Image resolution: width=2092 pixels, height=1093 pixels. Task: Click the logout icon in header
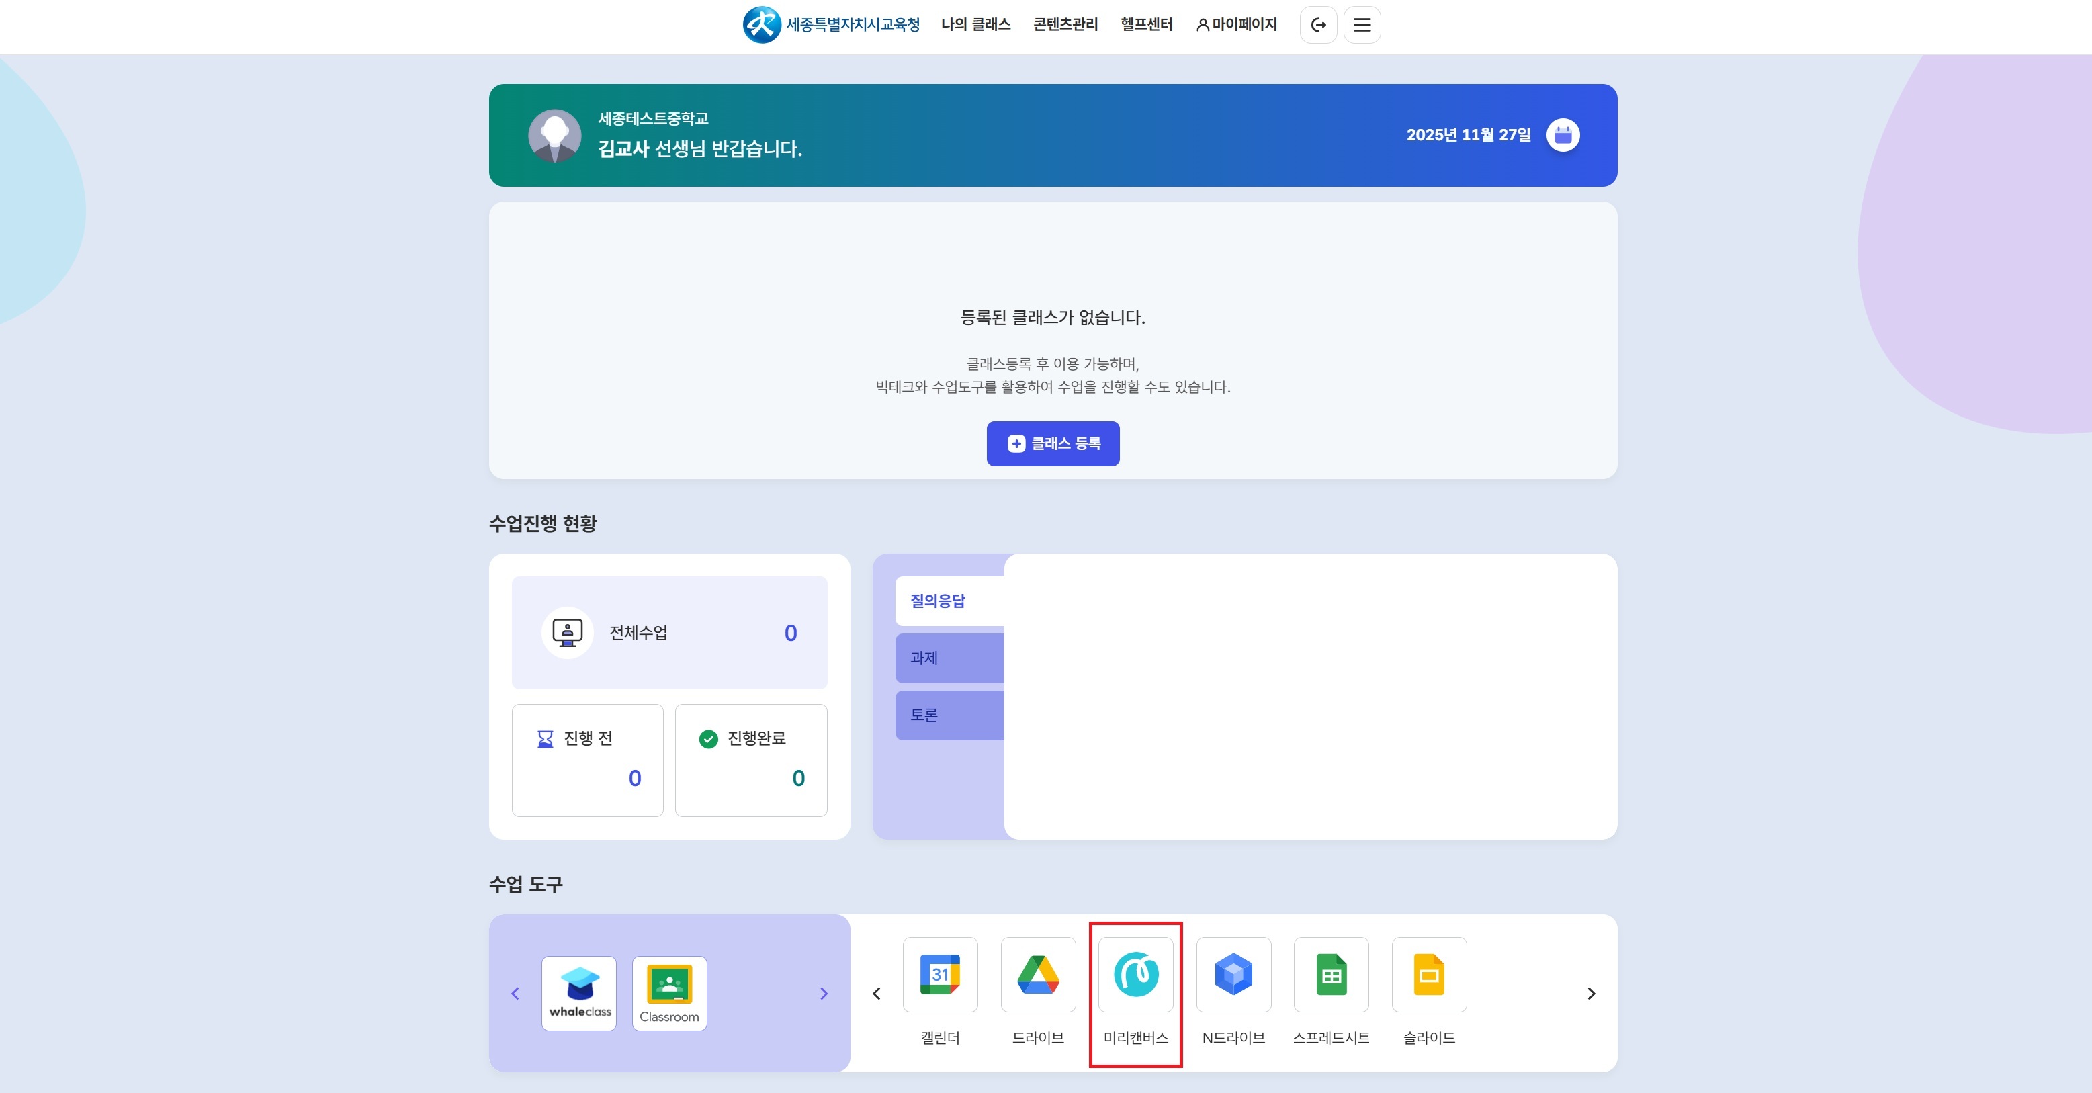click(1318, 25)
